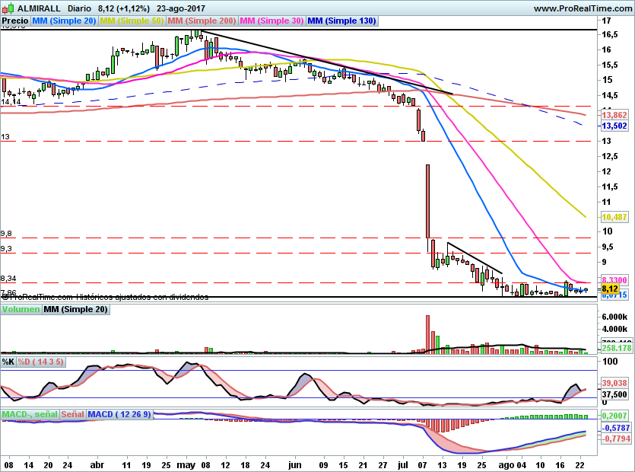Image resolution: width=635 pixels, height=472 pixels.
Task: Open the www.ProRealTime.com link
Action: [583, 8]
